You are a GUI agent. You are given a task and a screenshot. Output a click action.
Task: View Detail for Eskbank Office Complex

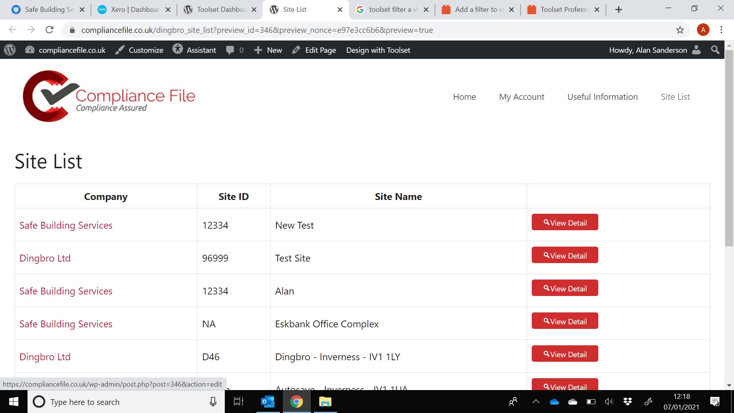tap(565, 321)
